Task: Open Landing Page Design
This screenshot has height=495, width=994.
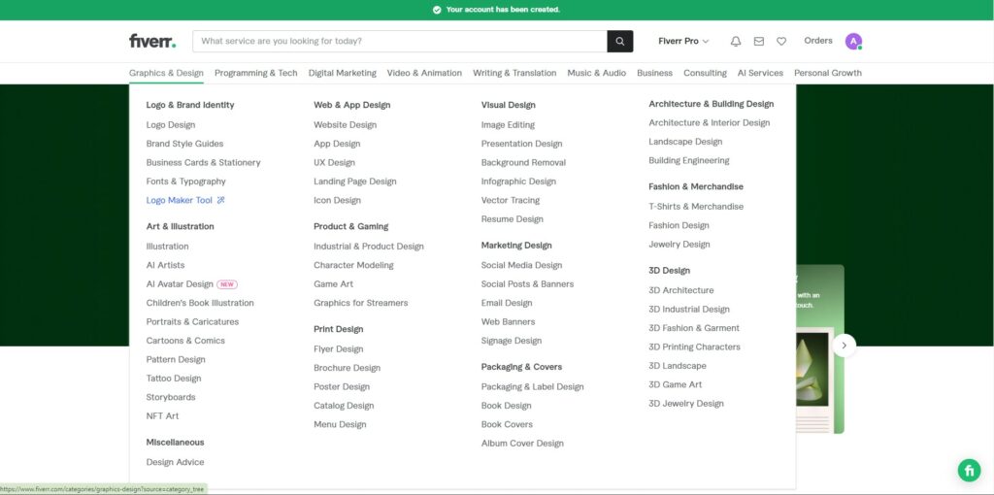Action: (x=355, y=181)
